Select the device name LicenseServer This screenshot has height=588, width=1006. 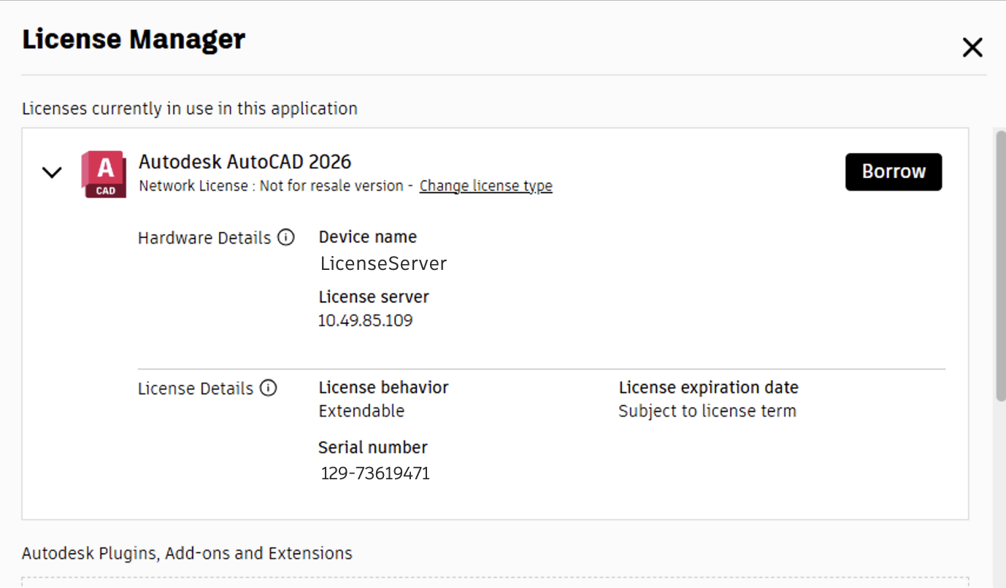point(383,263)
